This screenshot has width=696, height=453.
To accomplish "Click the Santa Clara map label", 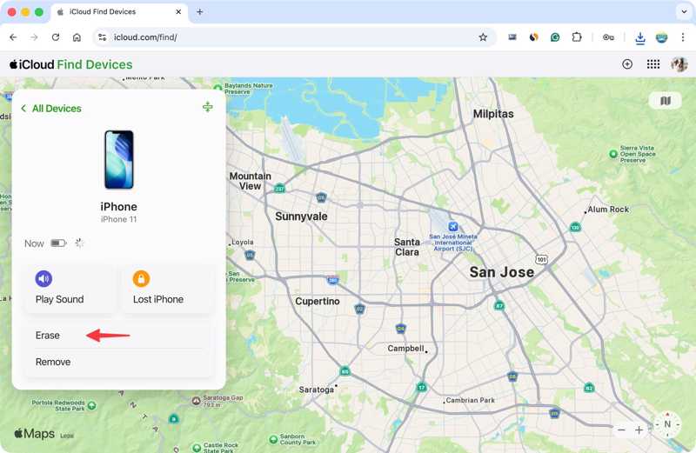I will [x=407, y=247].
